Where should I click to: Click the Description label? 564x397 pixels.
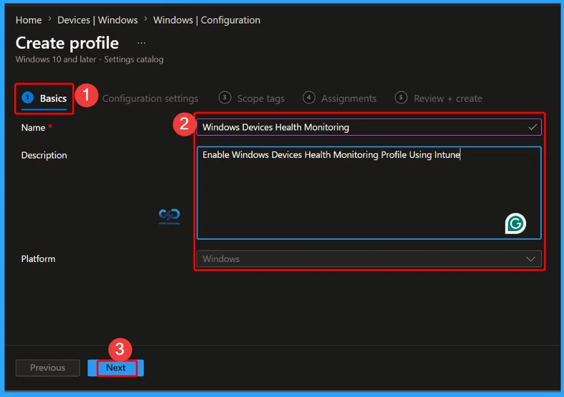(x=44, y=155)
